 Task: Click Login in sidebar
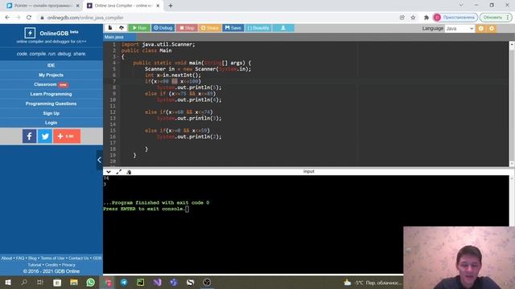[x=51, y=123]
